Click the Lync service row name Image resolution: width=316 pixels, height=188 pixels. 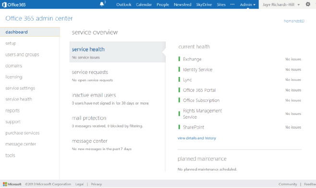[187, 80]
